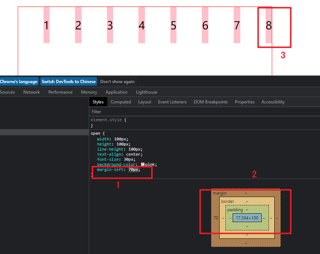
Task: Click the height property name
Action: click(x=104, y=144)
